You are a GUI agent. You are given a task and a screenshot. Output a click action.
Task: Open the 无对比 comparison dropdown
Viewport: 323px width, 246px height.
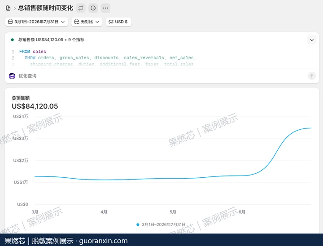coord(87,22)
